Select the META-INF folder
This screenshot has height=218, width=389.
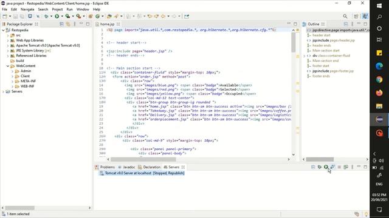[x=28, y=81]
